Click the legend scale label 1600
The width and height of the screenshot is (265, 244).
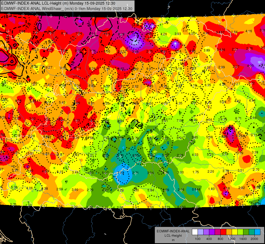pos(243,239)
